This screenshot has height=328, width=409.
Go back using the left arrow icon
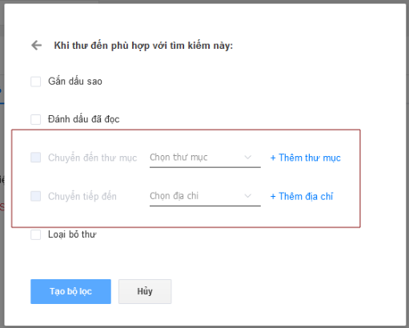coord(37,46)
